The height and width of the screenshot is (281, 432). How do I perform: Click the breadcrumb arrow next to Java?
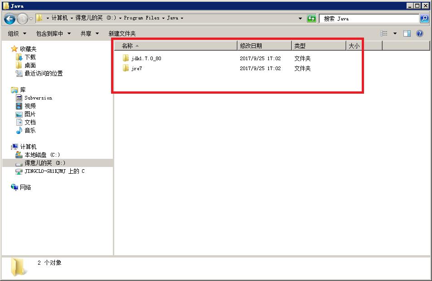coord(181,18)
